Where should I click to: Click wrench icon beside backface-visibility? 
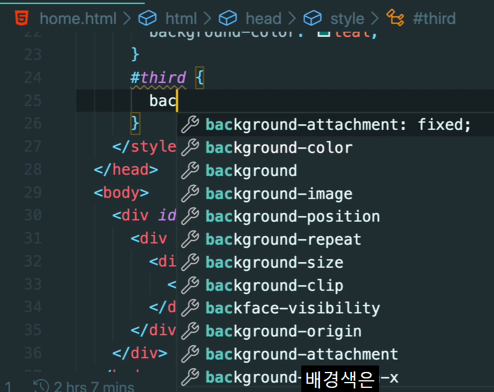pos(190,308)
